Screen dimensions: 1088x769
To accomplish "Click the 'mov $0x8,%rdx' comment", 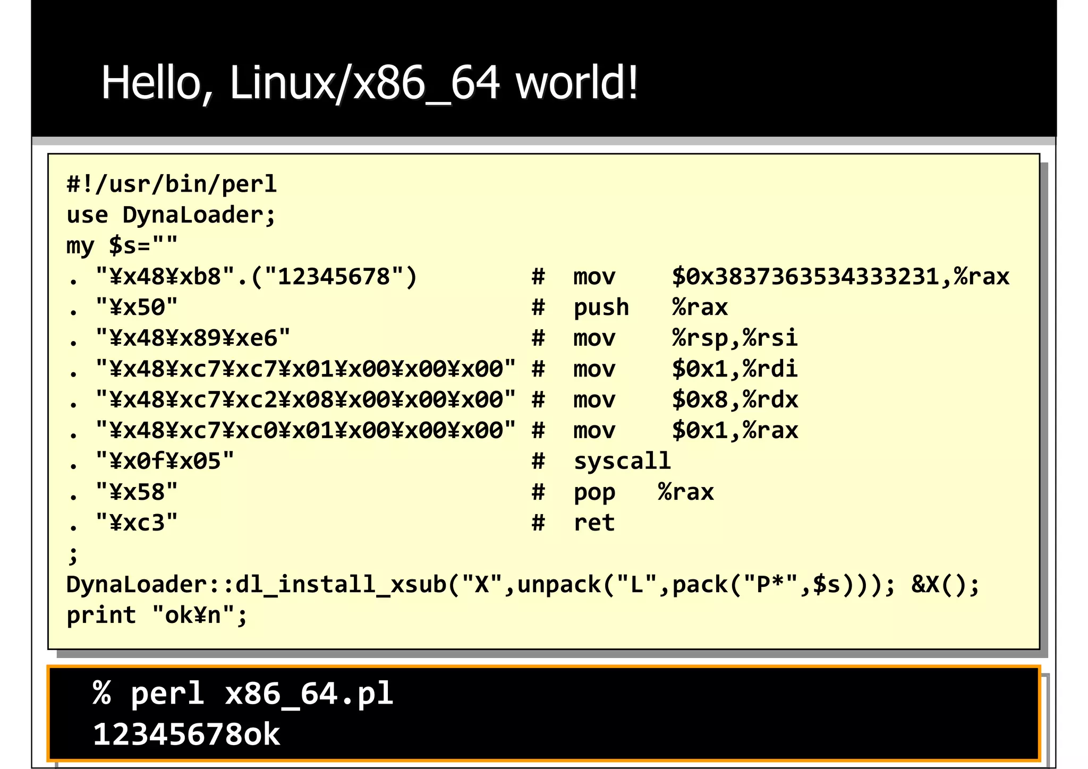I will tap(685, 400).
